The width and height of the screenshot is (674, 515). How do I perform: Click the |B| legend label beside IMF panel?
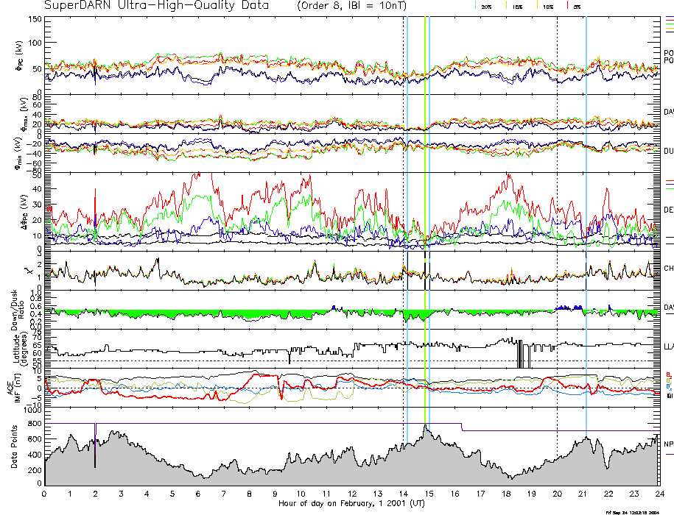[670, 396]
